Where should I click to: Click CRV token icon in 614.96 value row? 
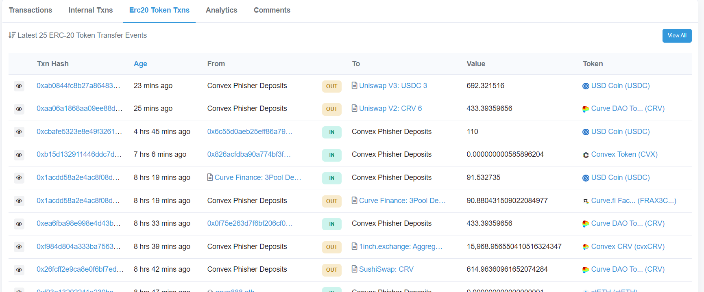[x=586, y=270]
